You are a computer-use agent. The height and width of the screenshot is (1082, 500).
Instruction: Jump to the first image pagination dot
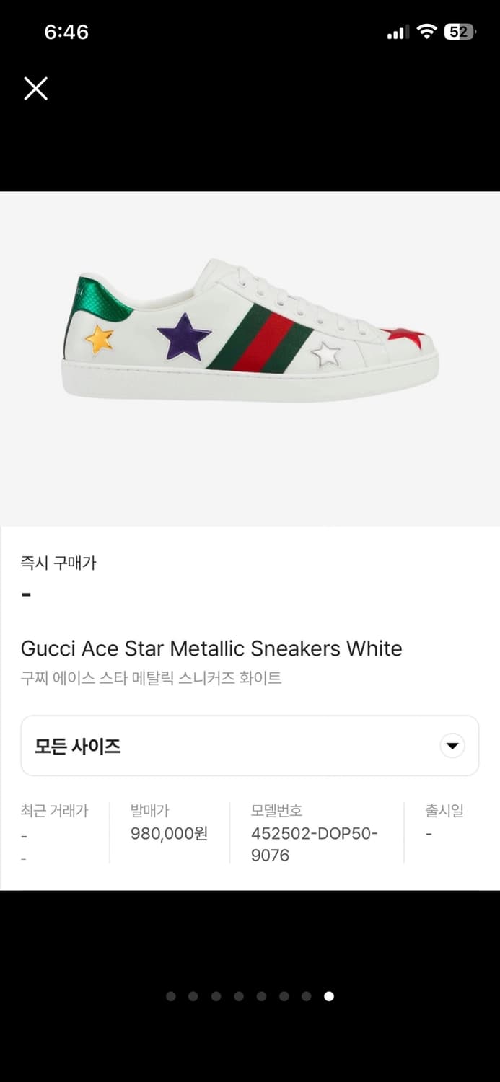click(x=171, y=996)
